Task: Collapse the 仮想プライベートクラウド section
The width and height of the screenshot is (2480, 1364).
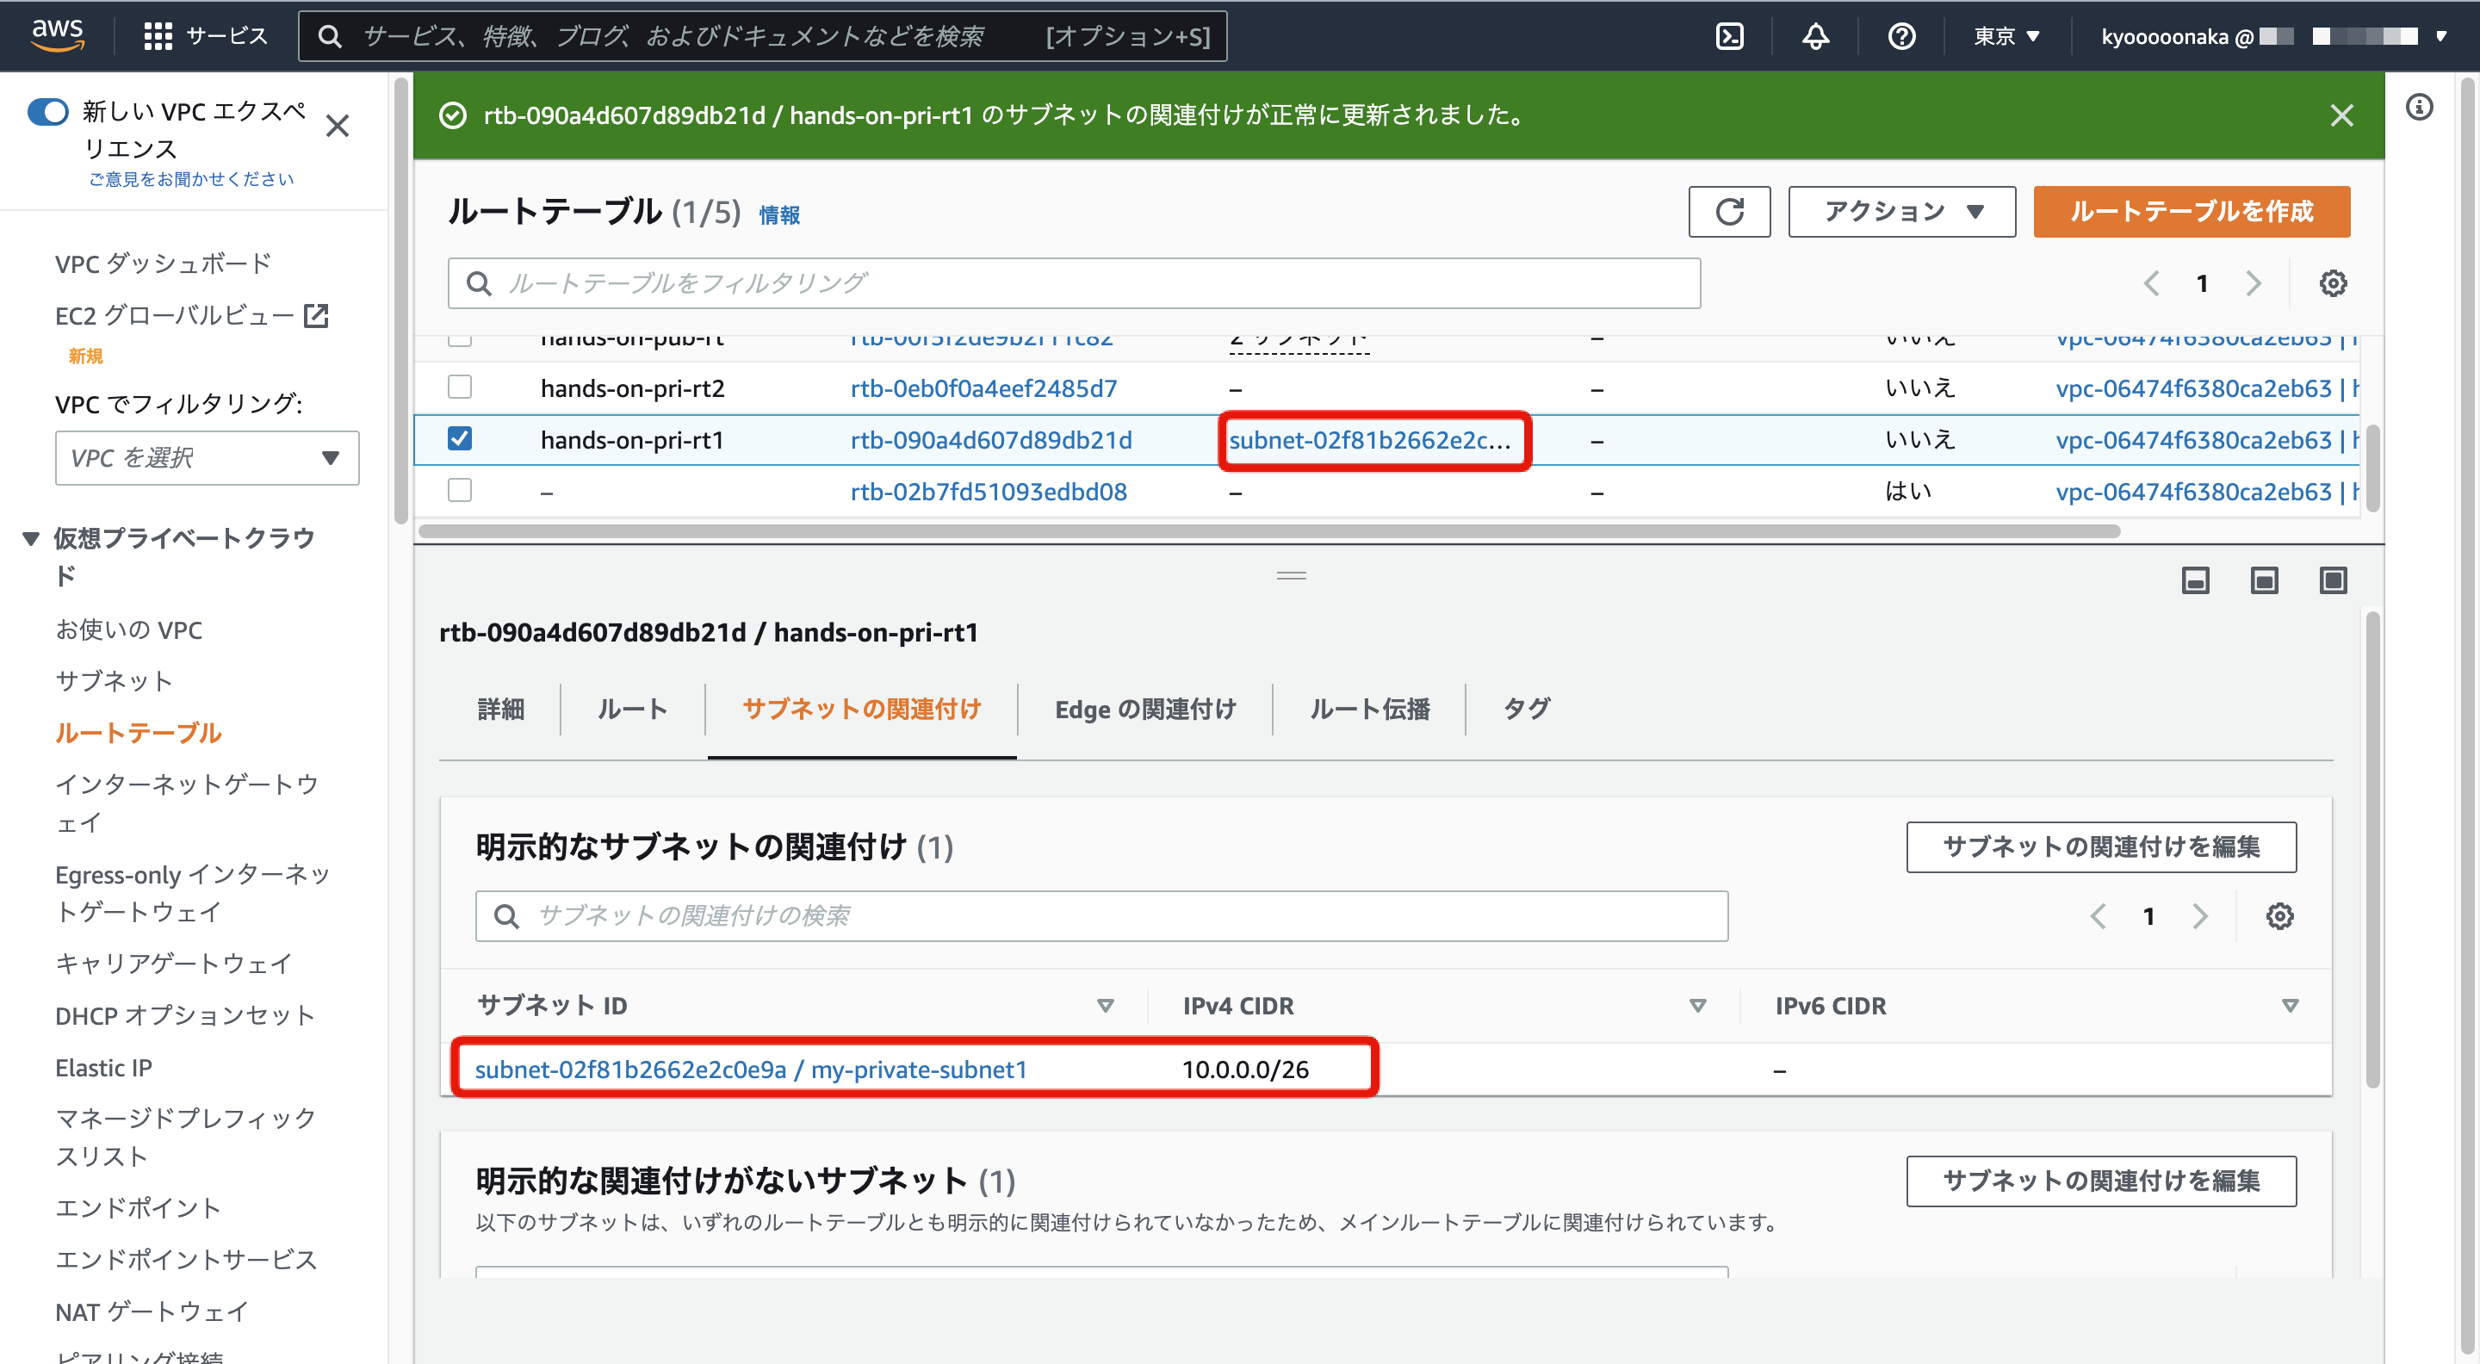Action: (x=31, y=538)
